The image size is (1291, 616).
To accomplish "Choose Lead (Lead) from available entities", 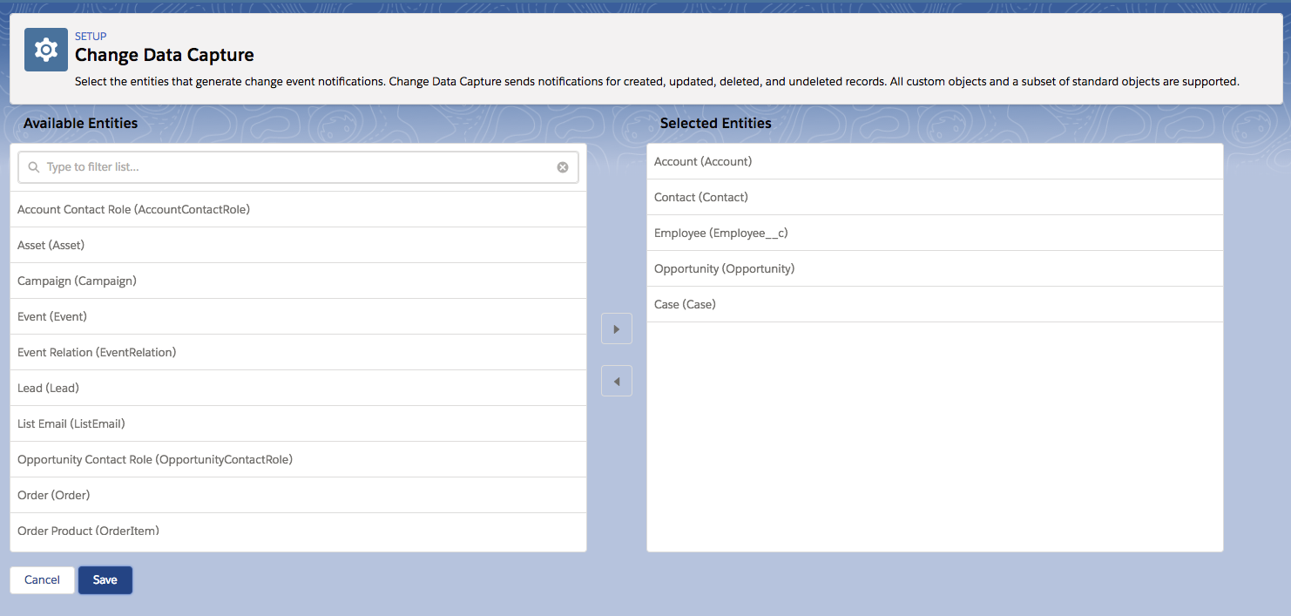I will coord(48,388).
